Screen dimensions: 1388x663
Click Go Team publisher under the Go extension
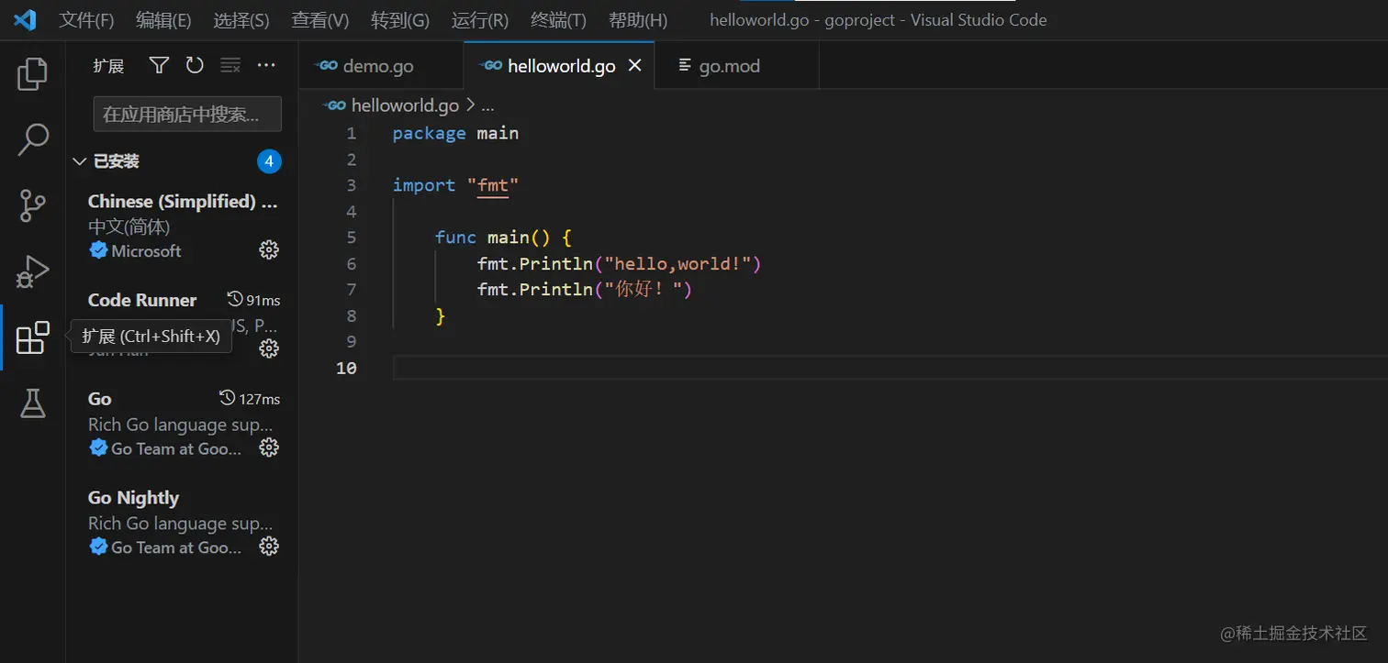coord(176,448)
